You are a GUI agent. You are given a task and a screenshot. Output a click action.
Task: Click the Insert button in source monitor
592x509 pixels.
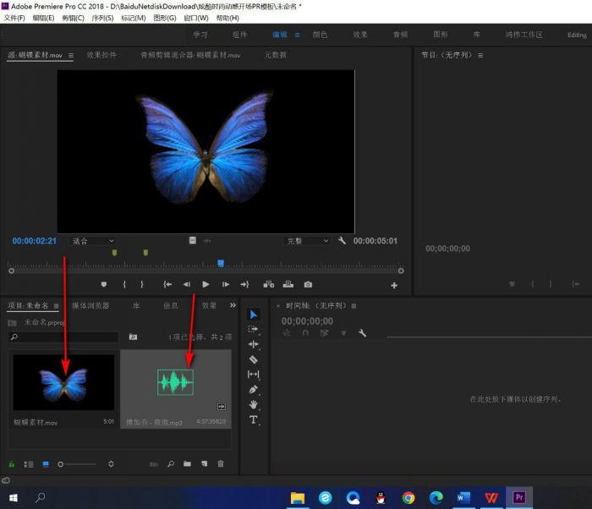269,285
